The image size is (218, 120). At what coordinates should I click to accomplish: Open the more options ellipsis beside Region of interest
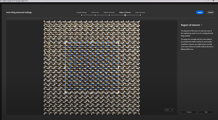[202, 25]
